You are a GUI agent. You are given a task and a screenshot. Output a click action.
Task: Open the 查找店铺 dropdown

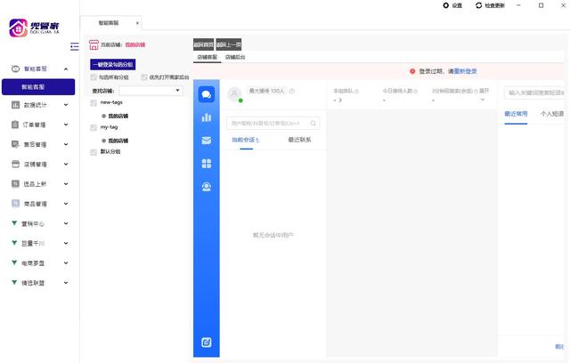(151, 91)
